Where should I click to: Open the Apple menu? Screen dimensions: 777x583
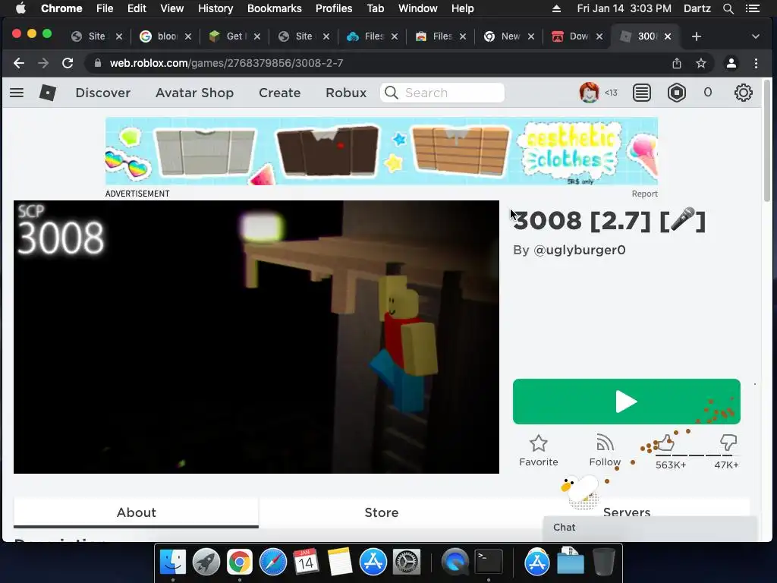tap(20, 8)
